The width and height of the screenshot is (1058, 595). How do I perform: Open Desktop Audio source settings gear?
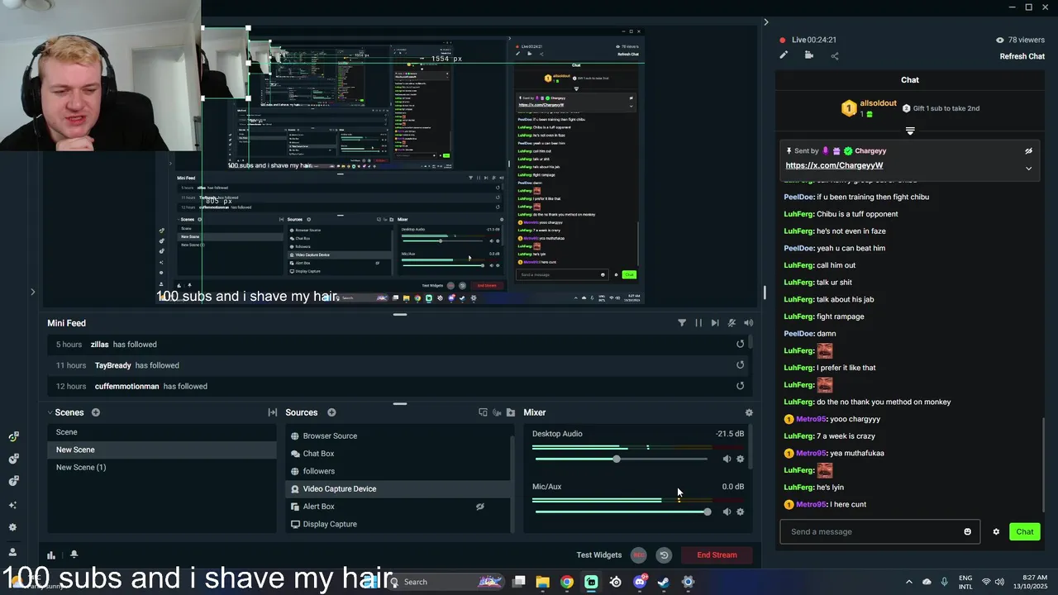coord(740,459)
